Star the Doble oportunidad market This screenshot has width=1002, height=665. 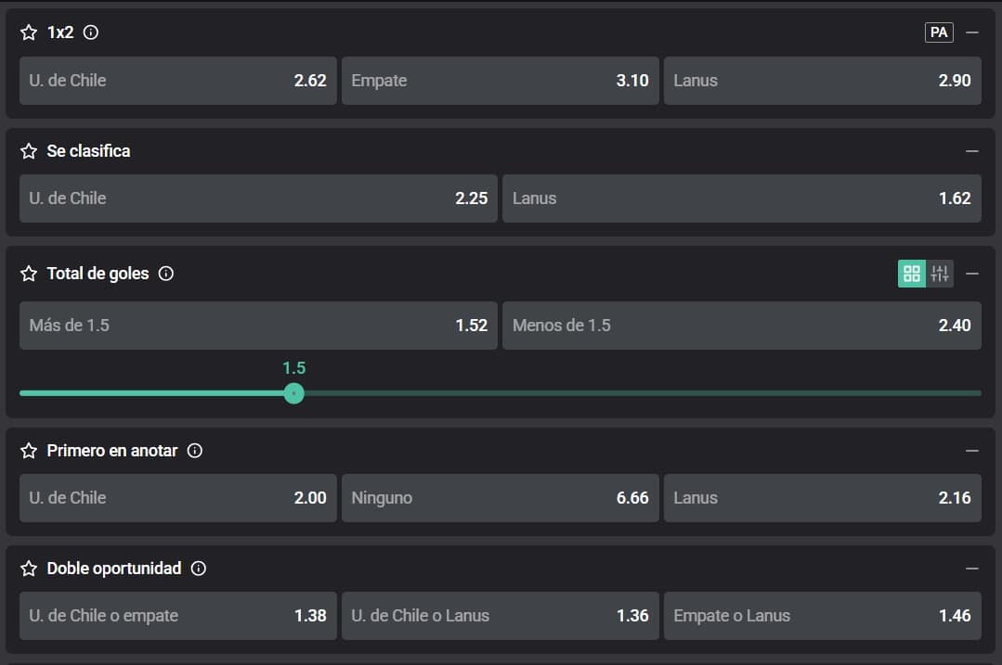(x=29, y=569)
